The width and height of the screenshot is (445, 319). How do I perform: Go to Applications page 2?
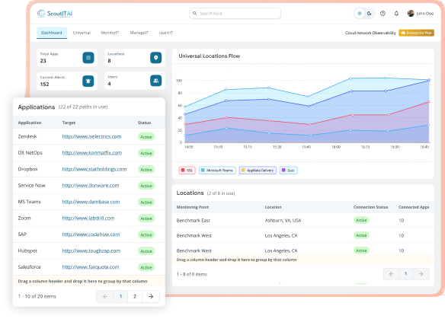[135, 296]
